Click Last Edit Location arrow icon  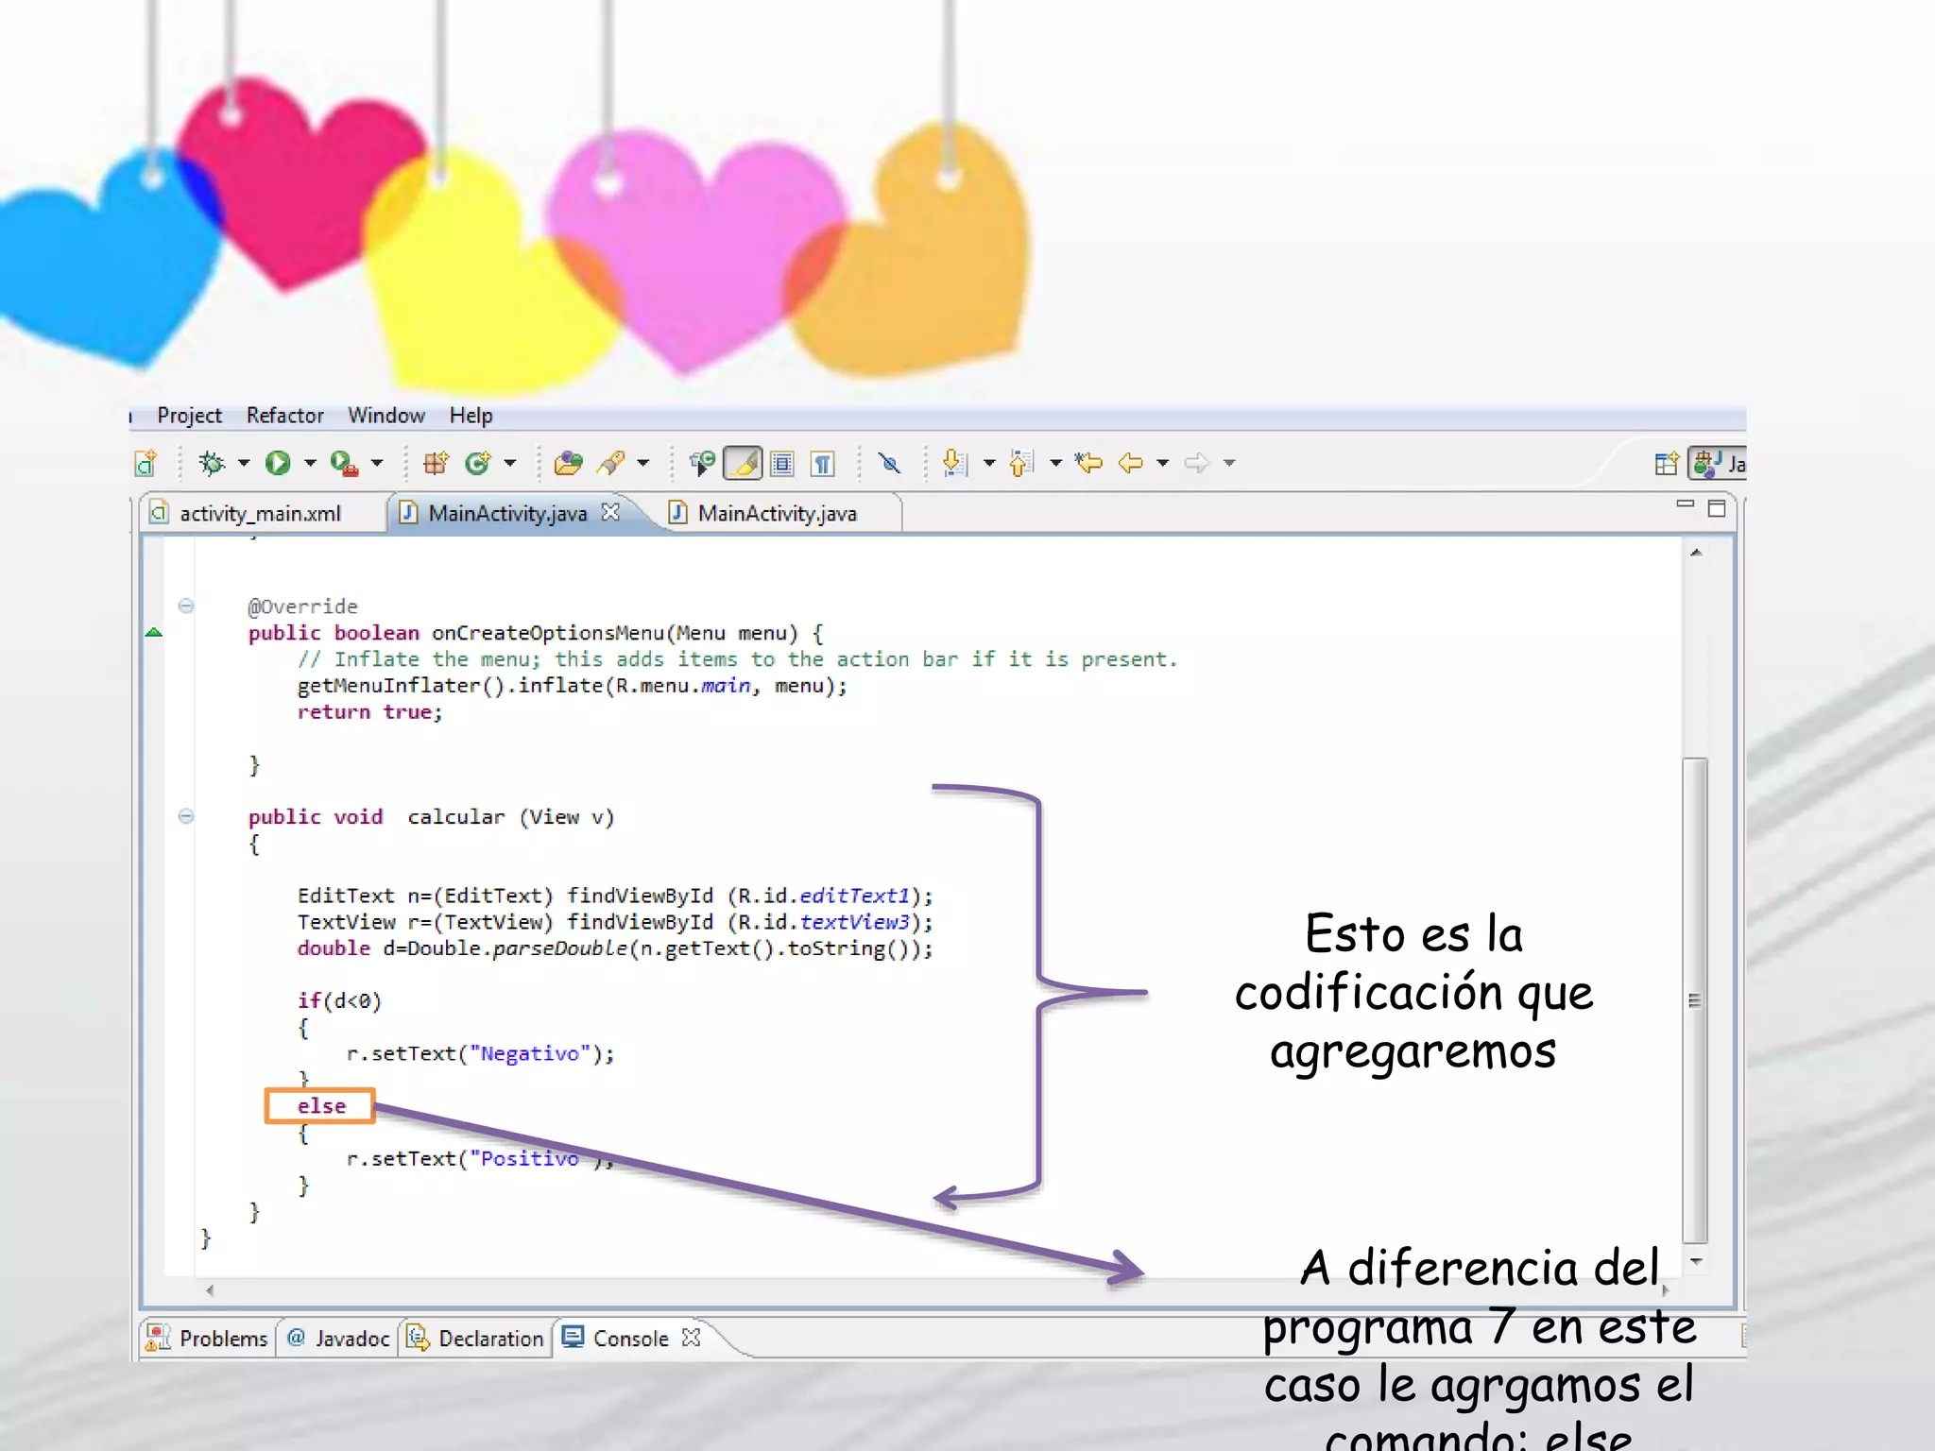1088,463
